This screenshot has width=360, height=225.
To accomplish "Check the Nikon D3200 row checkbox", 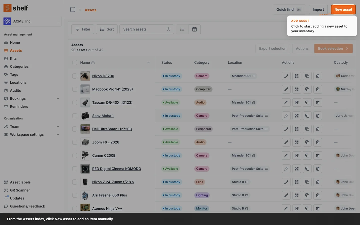I will pos(75,76).
